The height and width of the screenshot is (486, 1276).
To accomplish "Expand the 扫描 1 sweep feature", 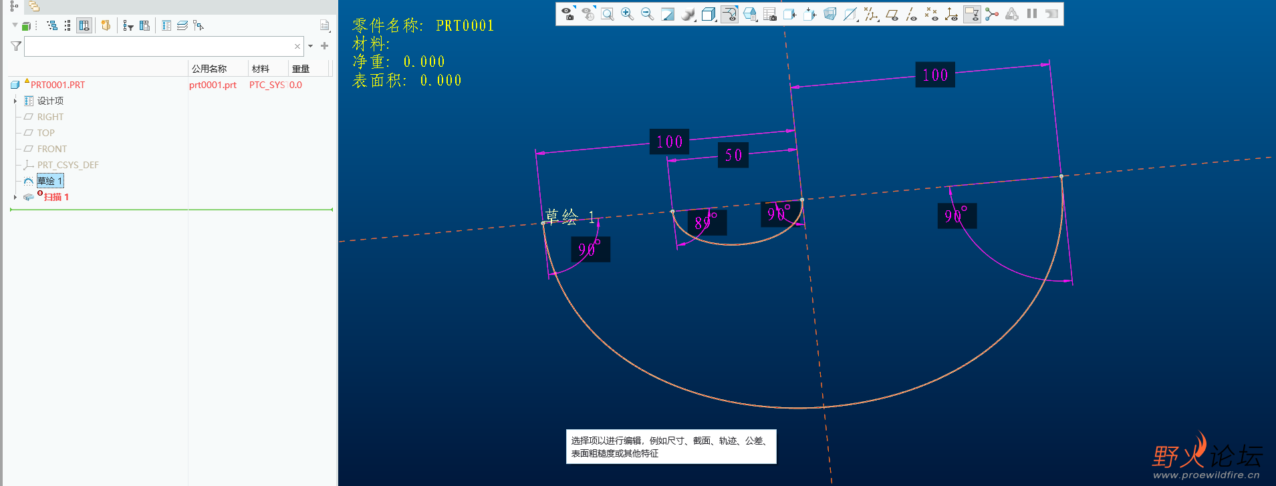I will click(x=15, y=197).
